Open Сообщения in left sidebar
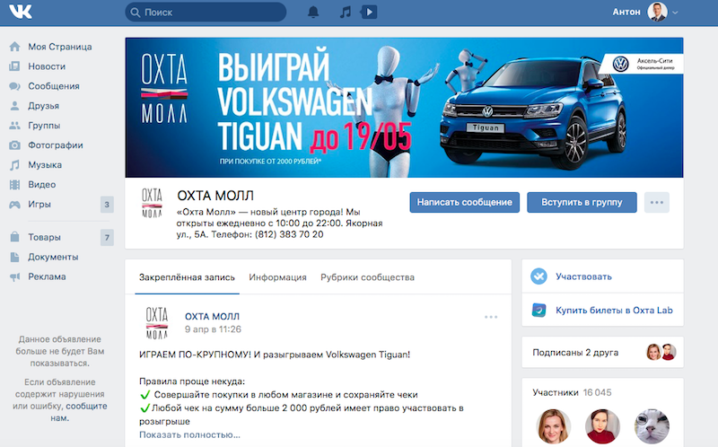This screenshot has height=447, width=718. (54, 86)
